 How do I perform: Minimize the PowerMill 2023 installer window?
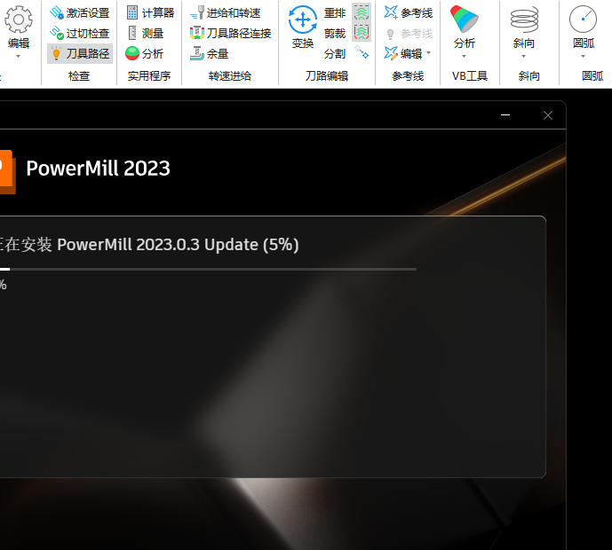click(505, 115)
